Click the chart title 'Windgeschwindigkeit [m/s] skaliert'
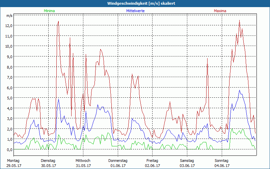 coord(141,3)
